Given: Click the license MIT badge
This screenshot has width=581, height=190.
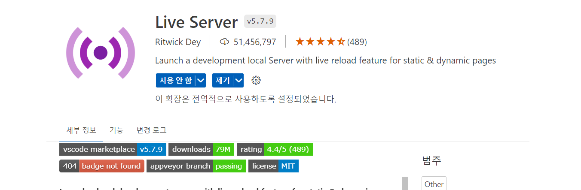Looking at the screenshot, I should pyautogui.click(x=273, y=166).
